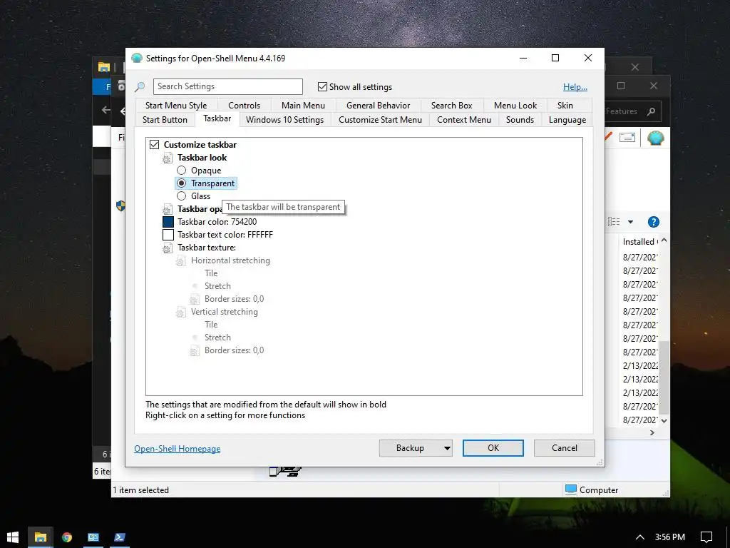Open the Backup dropdown arrow
Screen dimensions: 730x548
click(447, 448)
